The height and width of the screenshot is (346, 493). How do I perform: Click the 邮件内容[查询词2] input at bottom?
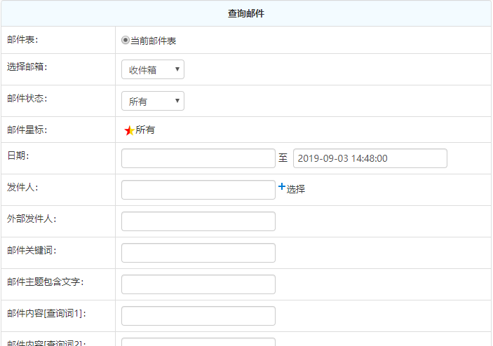(x=198, y=342)
